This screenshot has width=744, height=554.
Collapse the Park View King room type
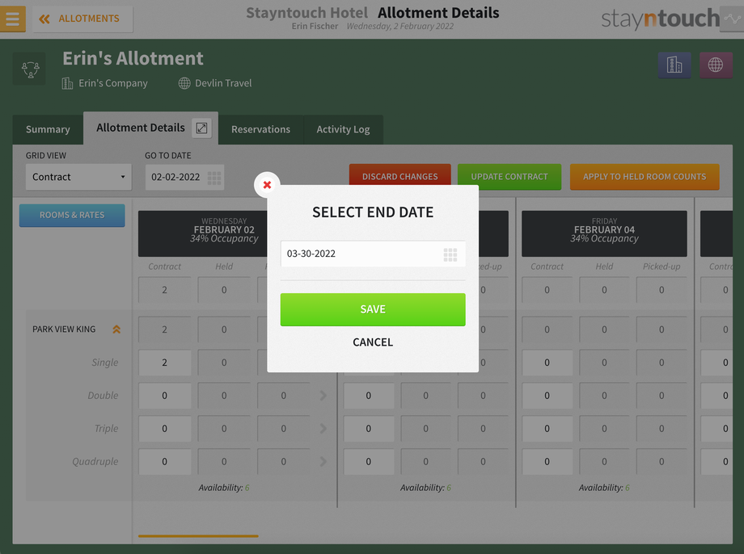tap(116, 329)
